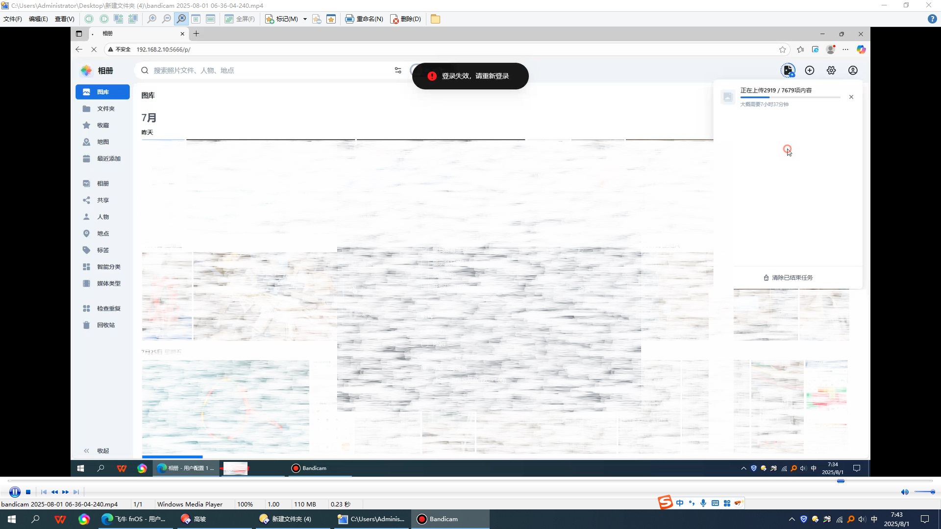Open the yellow folder toolbar icon
The height and width of the screenshot is (529, 941).
(435, 19)
